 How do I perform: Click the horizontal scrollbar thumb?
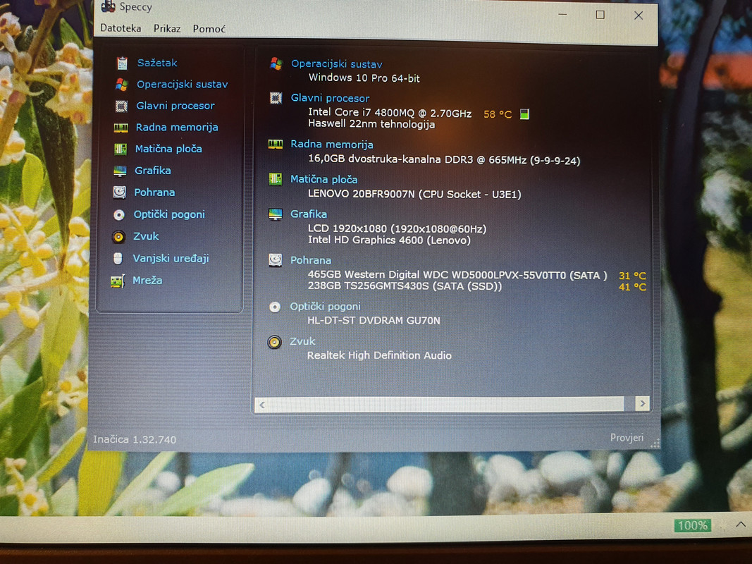click(446, 404)
